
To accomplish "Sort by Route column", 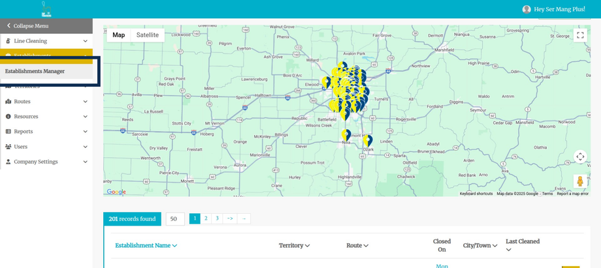I will tap(357, 245).
